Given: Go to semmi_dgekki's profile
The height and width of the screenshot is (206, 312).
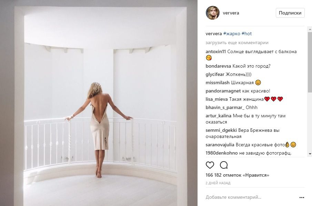Looking at the screenshot, I should (221, 130).
